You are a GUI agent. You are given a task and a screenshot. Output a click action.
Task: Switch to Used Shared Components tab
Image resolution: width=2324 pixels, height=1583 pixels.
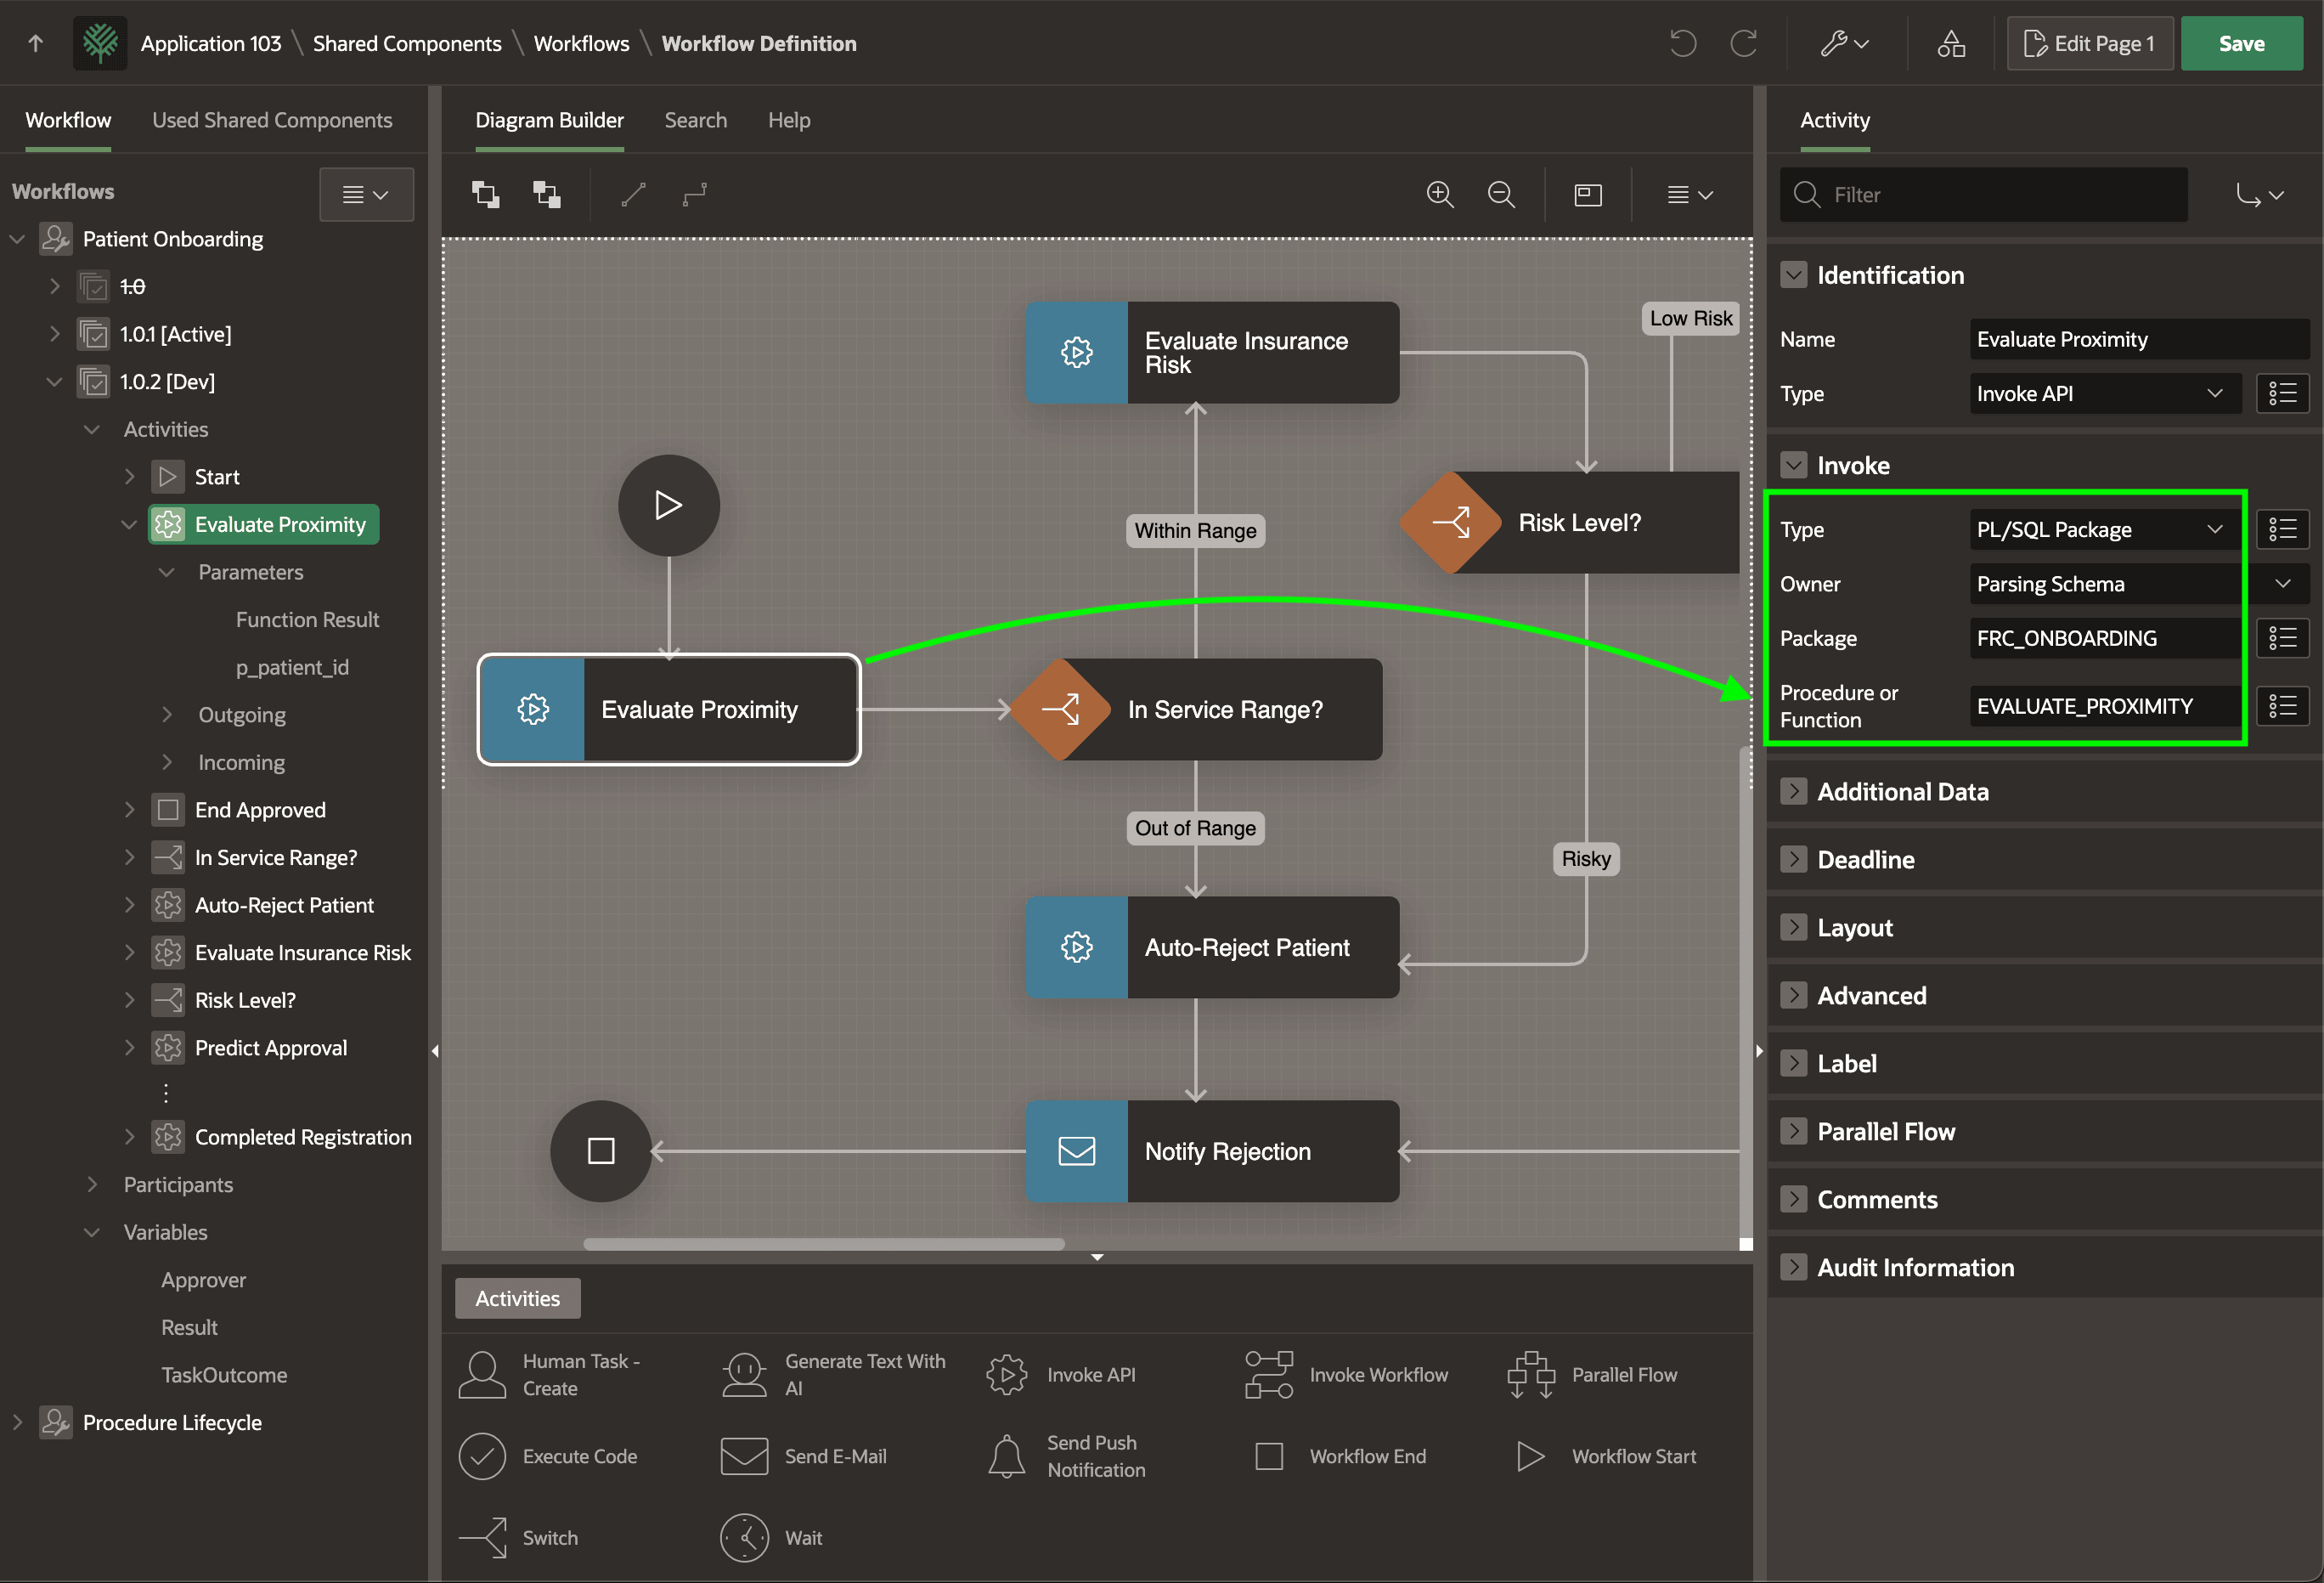point(272,120)
